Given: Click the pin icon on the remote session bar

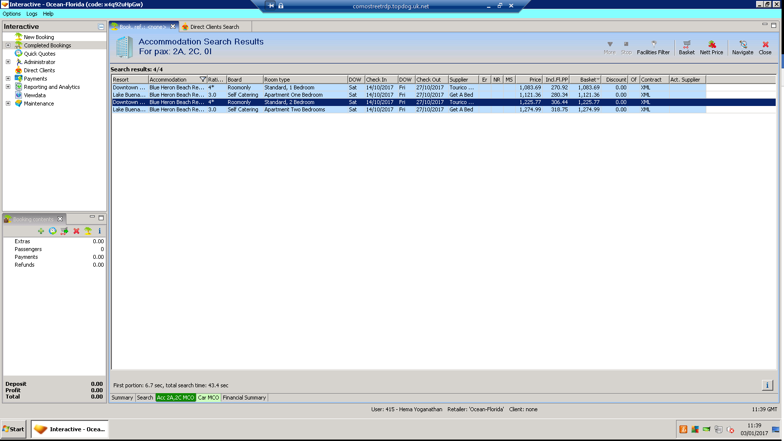Looking at the screenshot, I should coord(271,6).
